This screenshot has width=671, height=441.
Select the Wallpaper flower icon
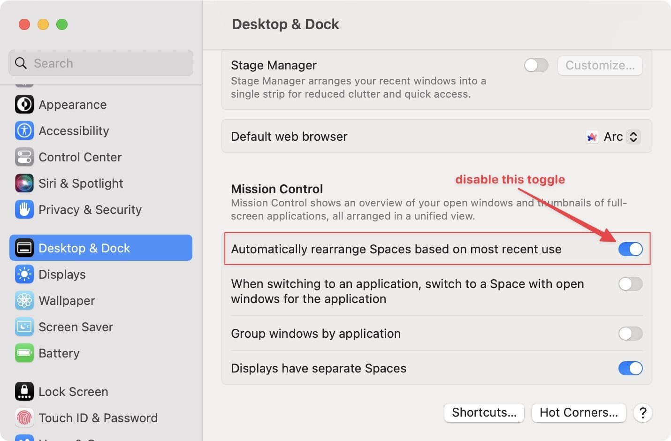click(24, 301)
